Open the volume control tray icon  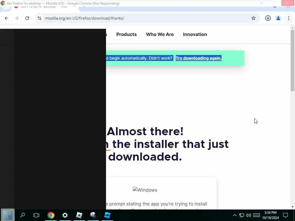(x=249, y=215)
